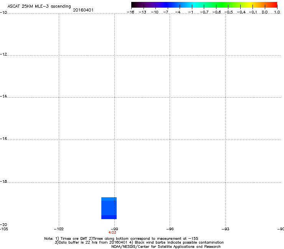This screenshot has height=249, width=284.
Task: Click the longitude axis label '-102'
Action: click(59, 229)
